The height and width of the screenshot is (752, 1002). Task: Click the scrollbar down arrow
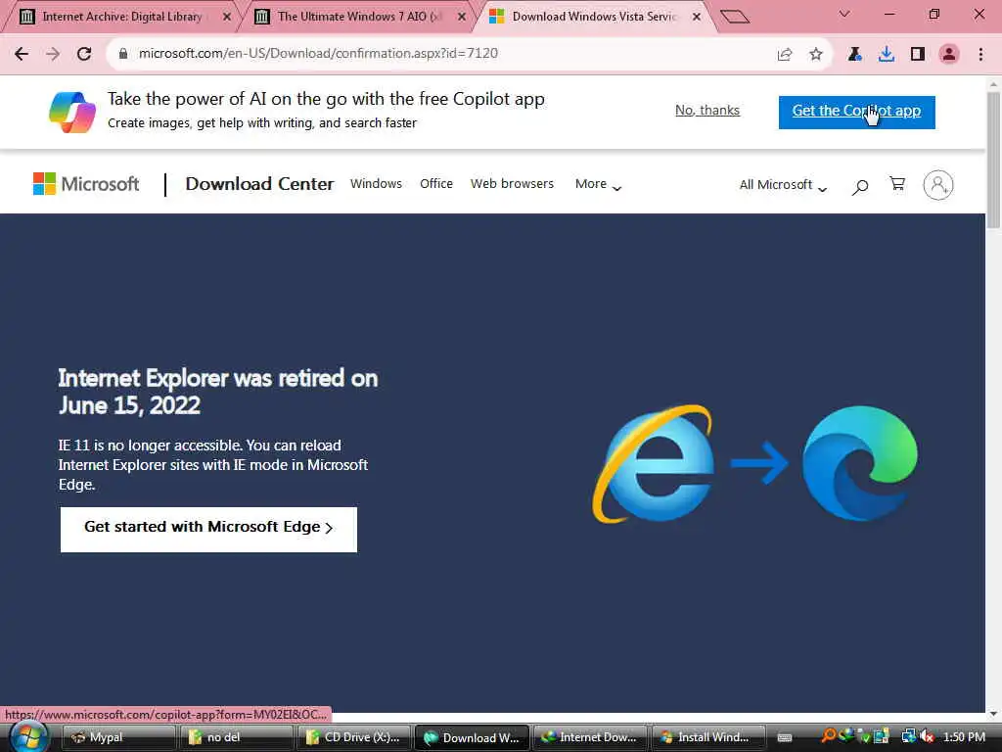[x=993, y=713]
